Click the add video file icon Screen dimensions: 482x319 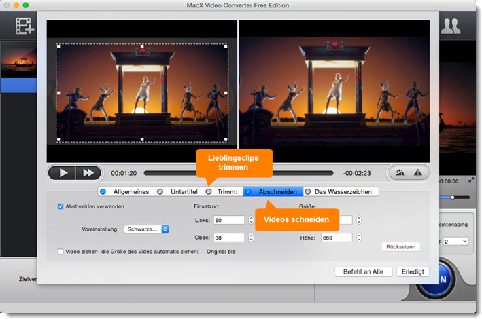point(25,26)
